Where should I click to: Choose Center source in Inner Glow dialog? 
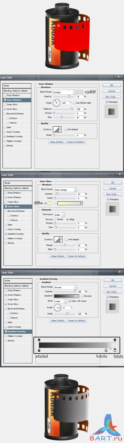(55, 219)
